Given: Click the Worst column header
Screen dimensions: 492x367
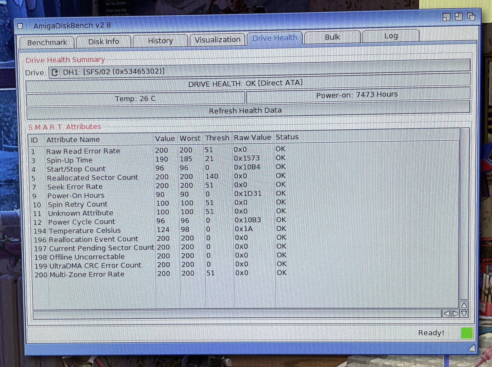Looking at the screenshot, I should click(190, 138).
